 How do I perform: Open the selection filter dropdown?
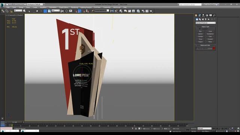tap(18, 10)
